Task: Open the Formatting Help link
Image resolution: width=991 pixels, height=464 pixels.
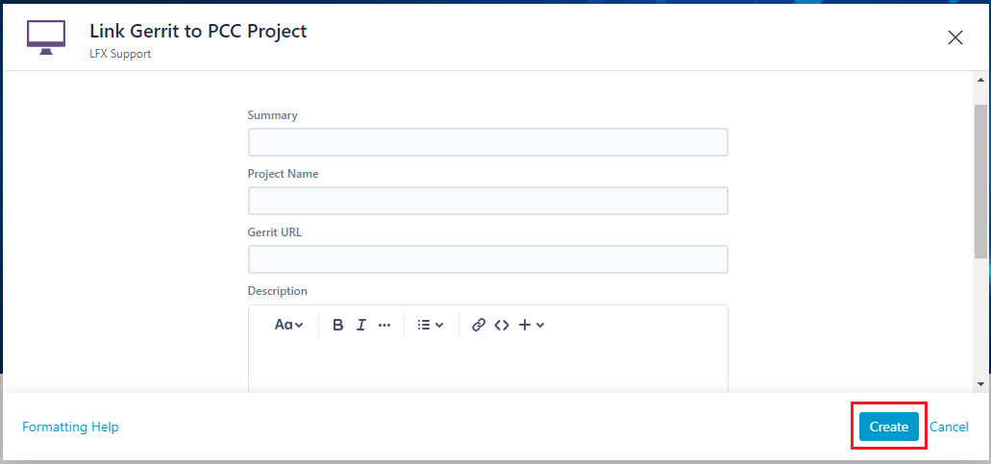Action: [x=70, y=427]
